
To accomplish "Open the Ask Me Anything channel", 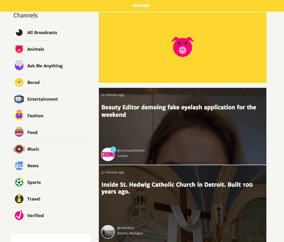I will pyautogui.click(x=45, y=66).
